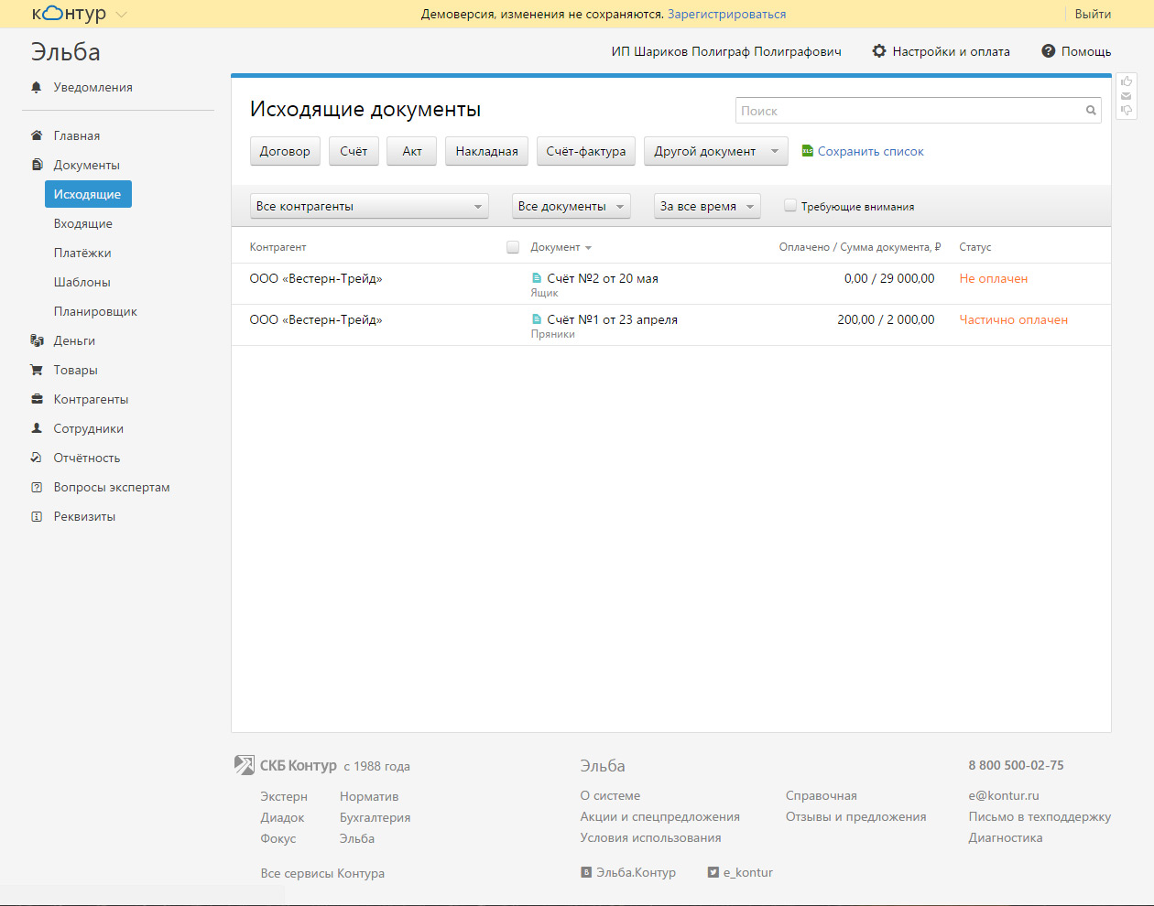Click the coins icon for Деньги
This screenshot has height=906, width=1154.
[x=37, y=340]
